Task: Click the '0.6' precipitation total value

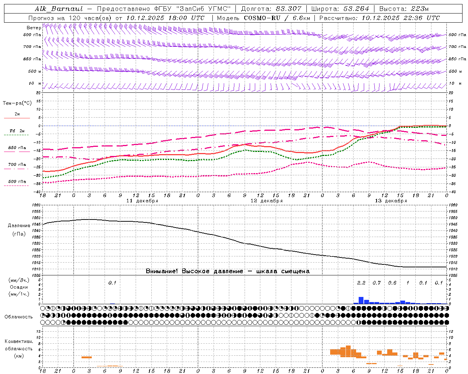Action: [392, 283]
